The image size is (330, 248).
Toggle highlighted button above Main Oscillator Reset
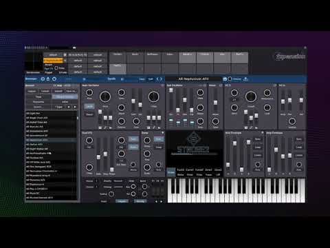[89, 107]
